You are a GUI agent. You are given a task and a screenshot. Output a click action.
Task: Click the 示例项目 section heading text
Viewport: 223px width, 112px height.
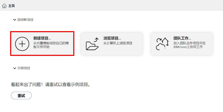(x=24, y=68)
